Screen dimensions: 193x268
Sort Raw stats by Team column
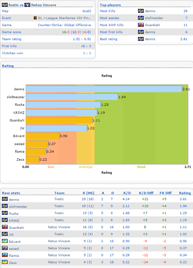point(59,193)
